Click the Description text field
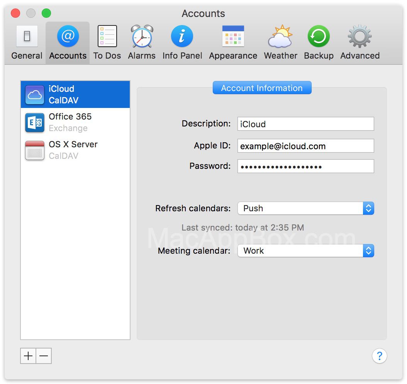The width and height of the screenshot is (407, 384). pos(306,124)
